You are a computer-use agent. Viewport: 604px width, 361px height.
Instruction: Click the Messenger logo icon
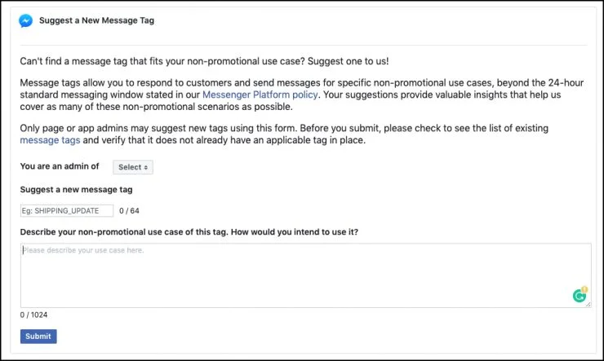(x=26, y=21)
